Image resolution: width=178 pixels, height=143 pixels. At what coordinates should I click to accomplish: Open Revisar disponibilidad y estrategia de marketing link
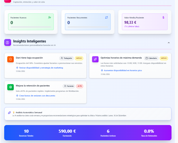[x=41, y=68]
